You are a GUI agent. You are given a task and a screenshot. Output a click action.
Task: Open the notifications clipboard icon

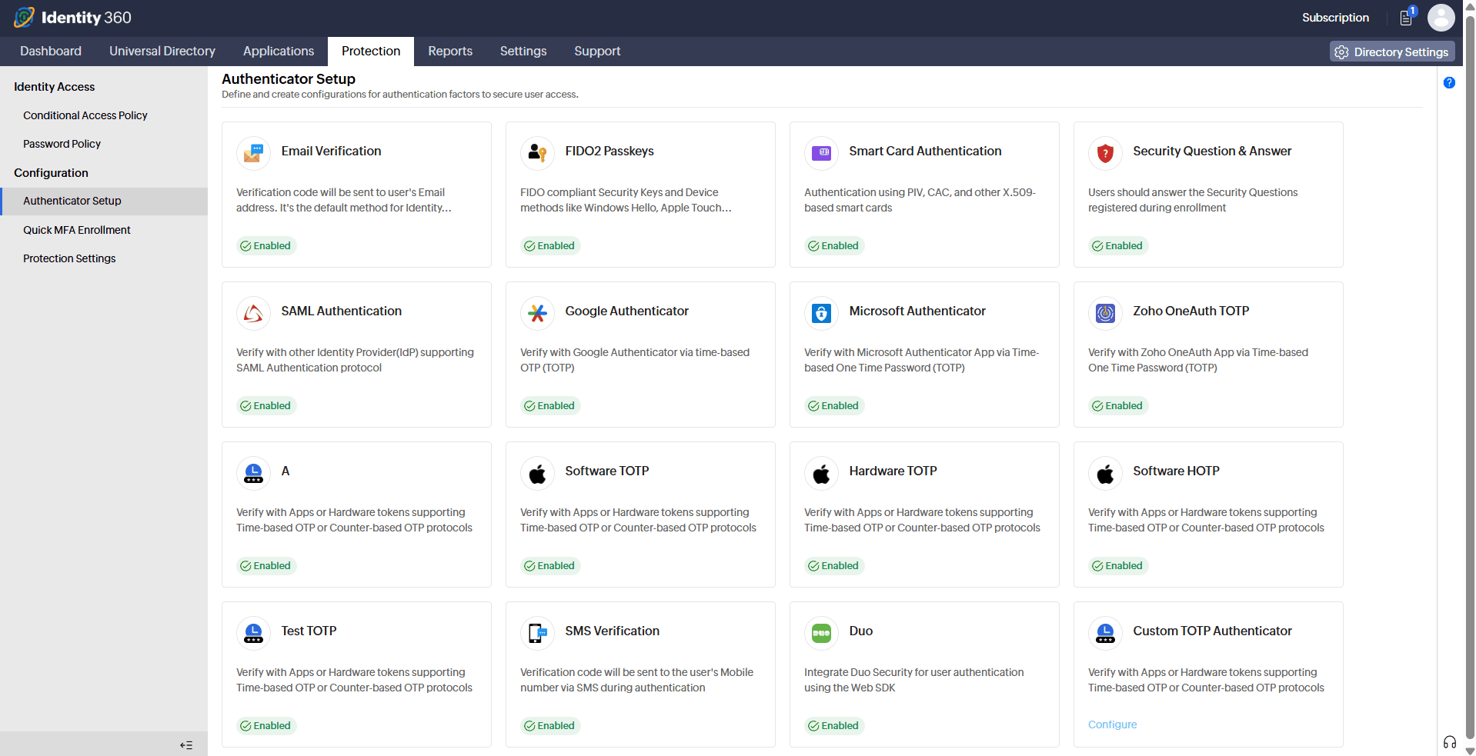1406,18
